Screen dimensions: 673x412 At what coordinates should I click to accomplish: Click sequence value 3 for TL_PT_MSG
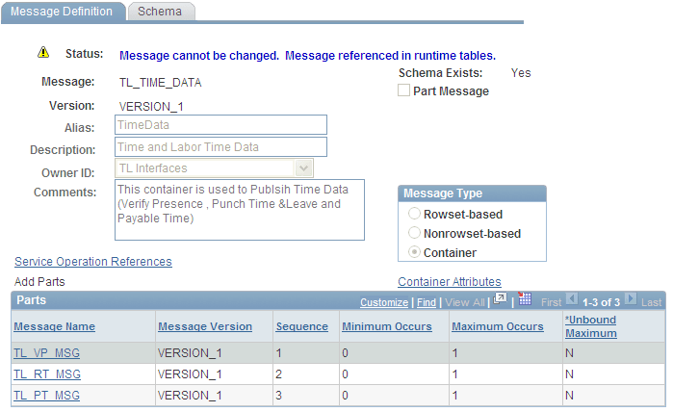tap(279, 396)
